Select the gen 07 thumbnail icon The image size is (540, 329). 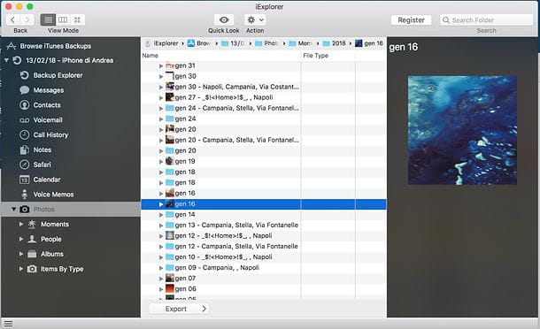pos(169,278)
